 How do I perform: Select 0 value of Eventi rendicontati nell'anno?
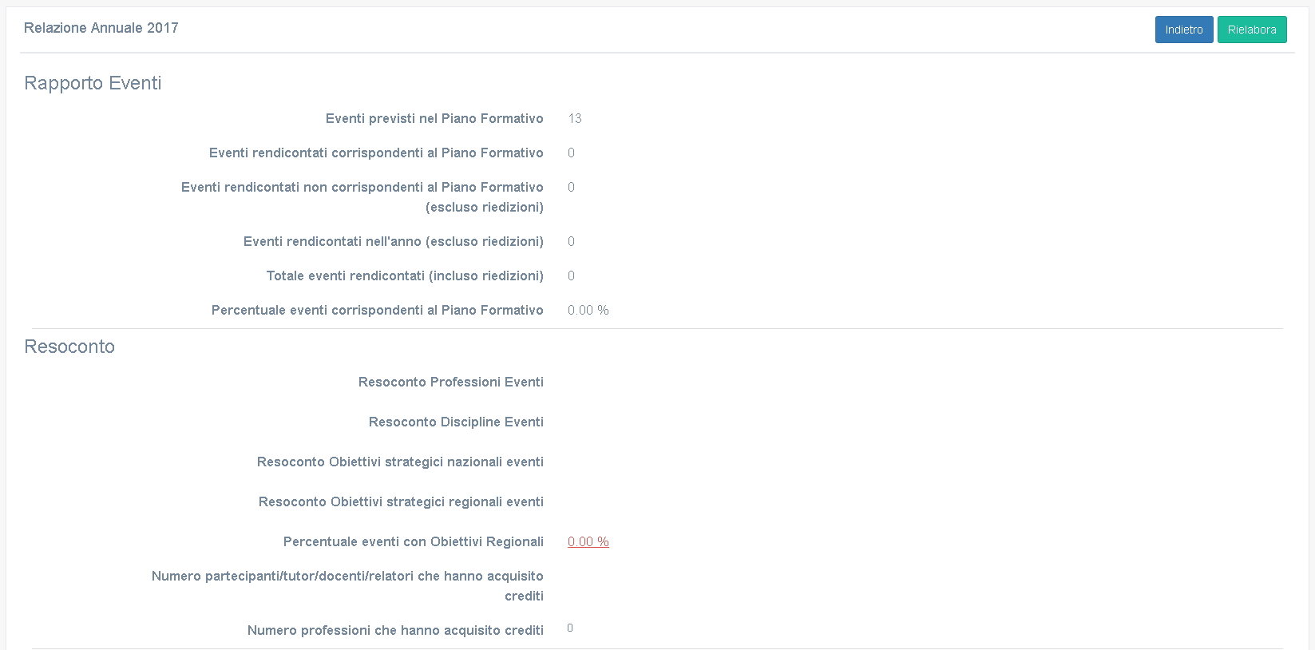pyautogui.click(x=571, y=241)
